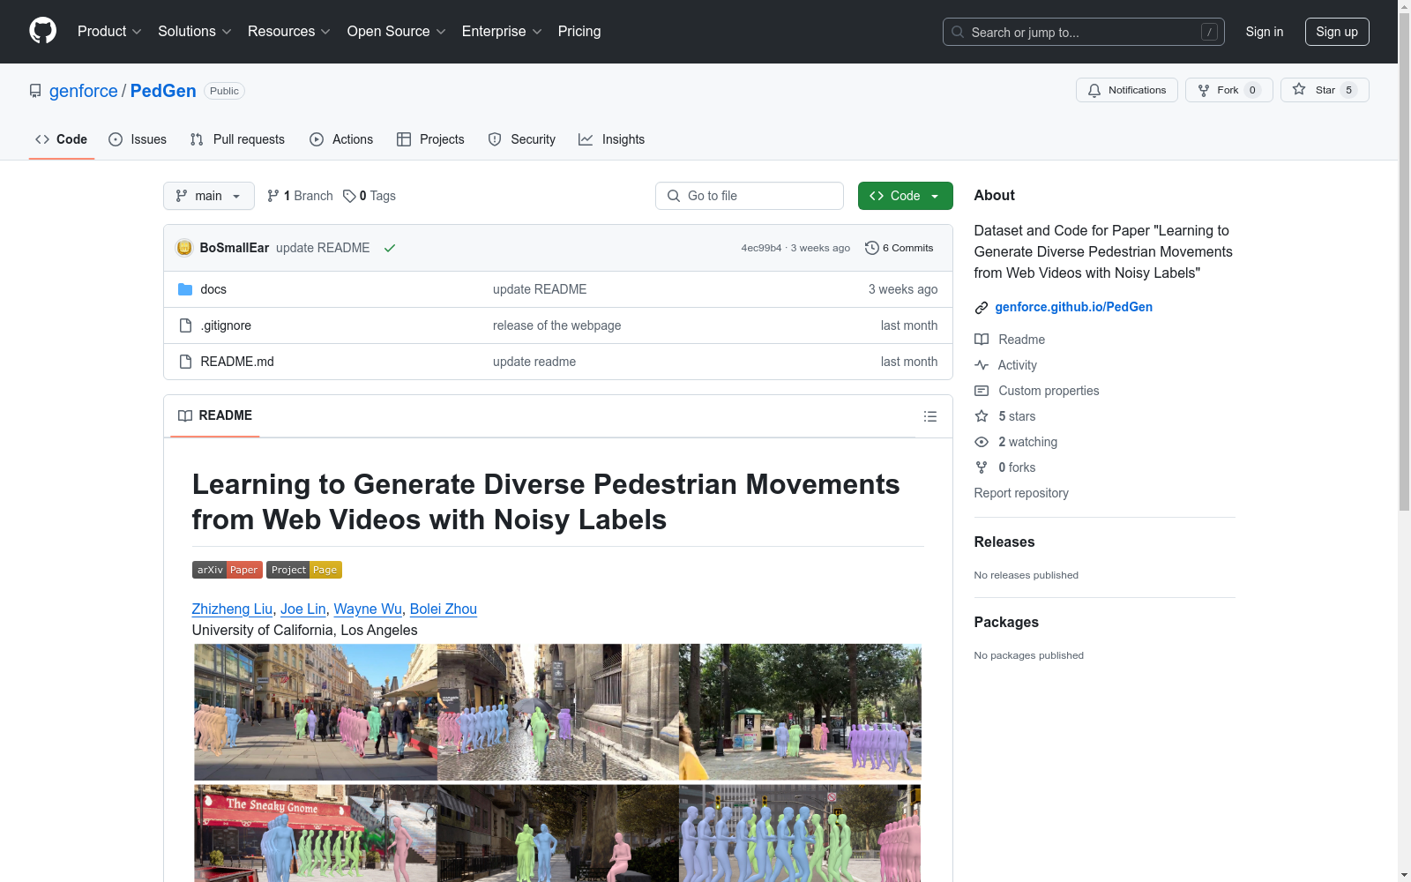The height and width of the screenshot is (882, 1411).
Task: Open the README outline list icon
Action: pos(930,416)
